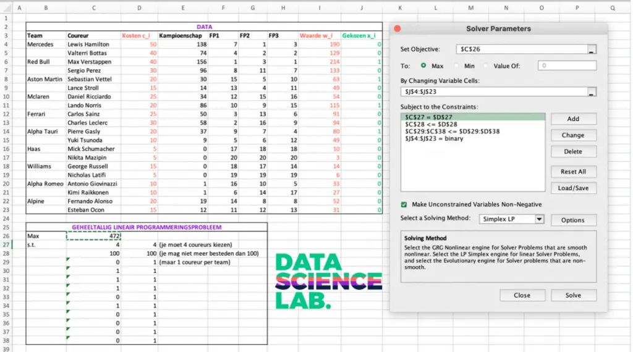Click cell Lando Norris

pyautogui.click(x=94, y=105)
